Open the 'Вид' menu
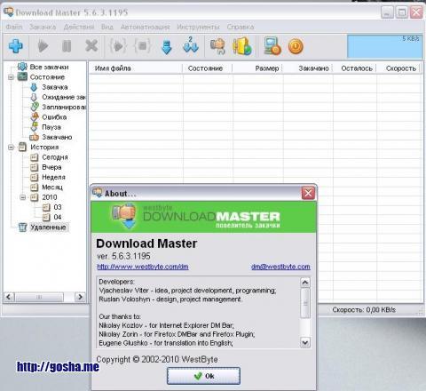Image resolution: width=426 pixels, height=391 pixels. point(107,27)
